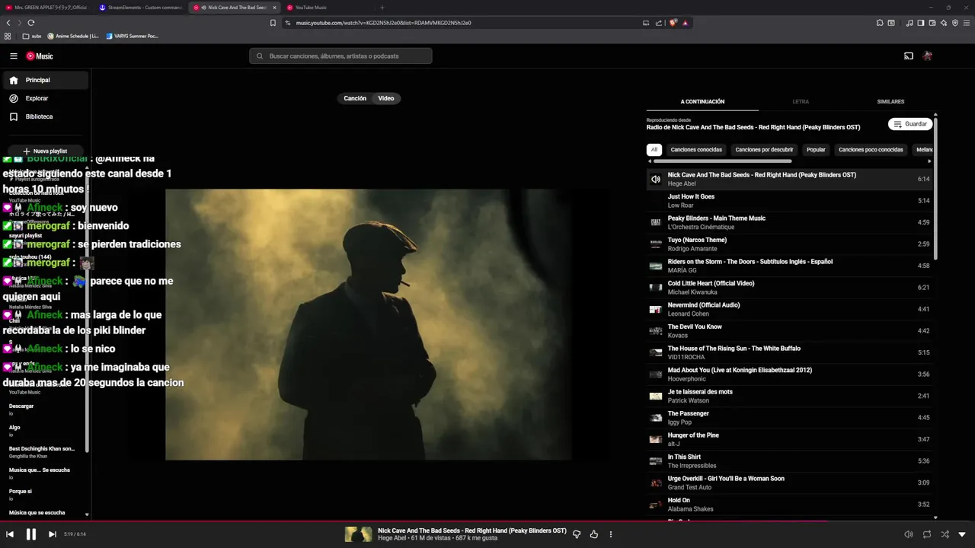The image size is (975, 548).
Task: Click the Brave Rewards triangle icon
Action: pos(685,23)
